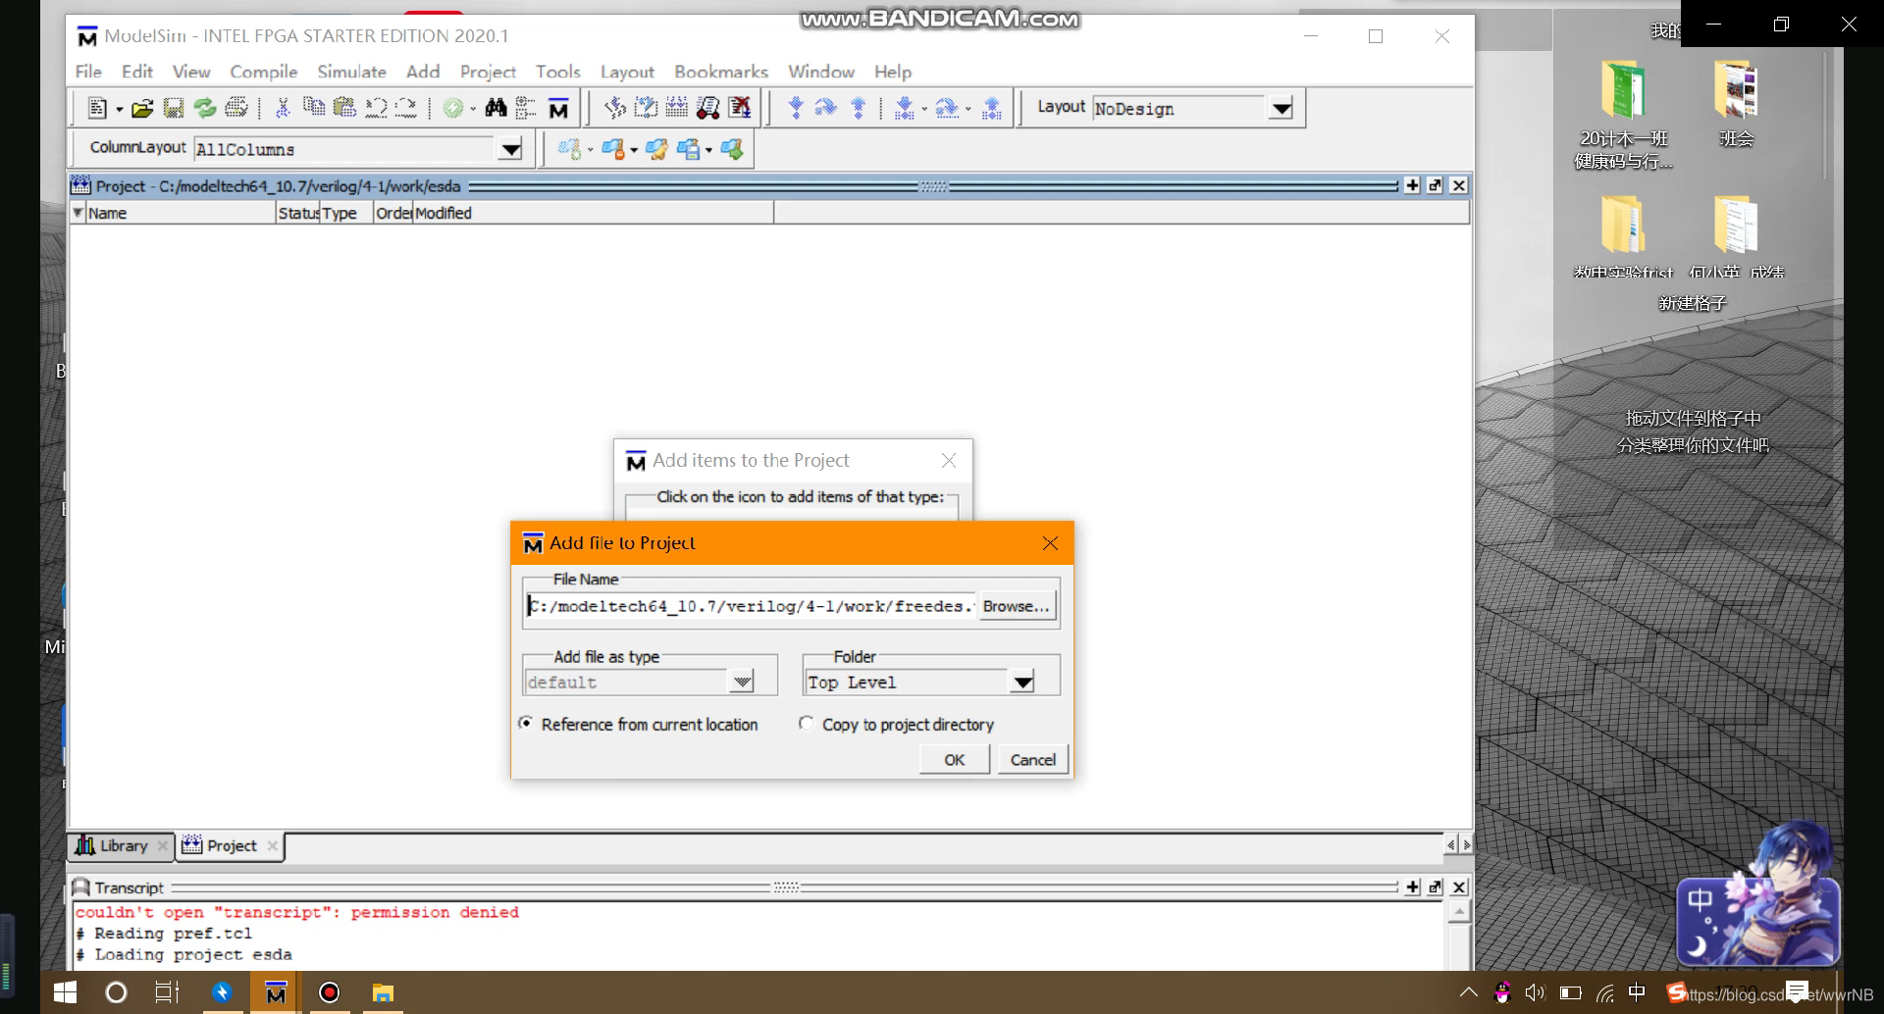This screenshot has height=1014, width=1884.
Task: Click the Windows Start button
Action: point(65,992)
